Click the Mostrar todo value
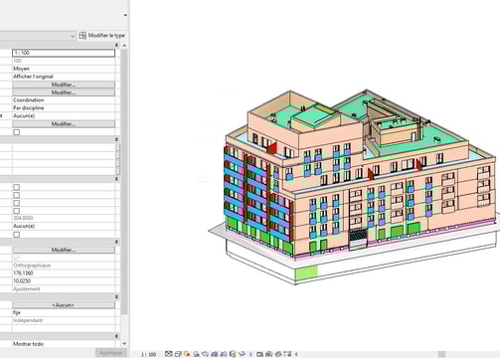The width and height of the screenshot is (500, 358). pyautogui.click(x=64, y=344)
